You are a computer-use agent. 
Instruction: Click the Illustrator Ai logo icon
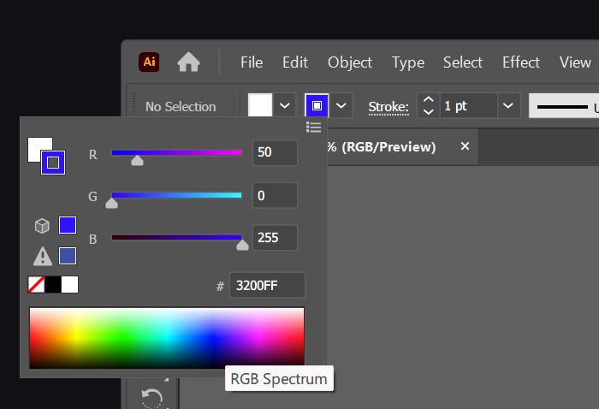pyautogui.click(x=149, y=62)
